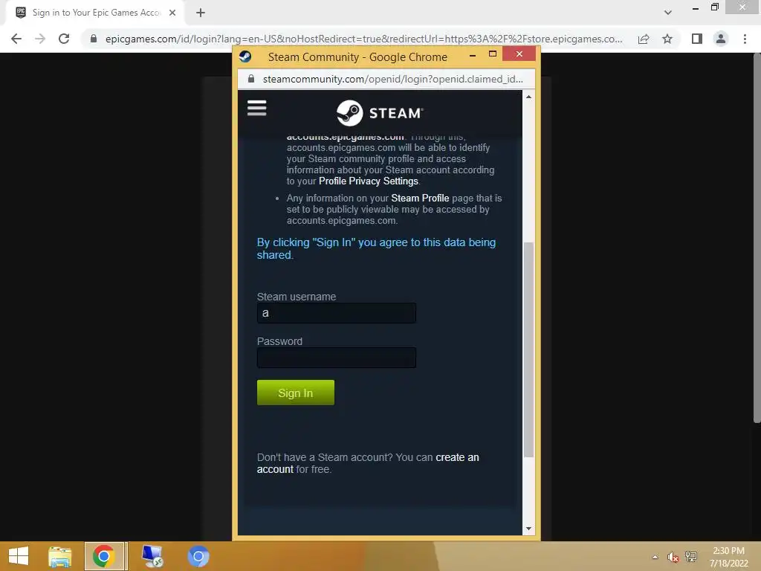Expand the Chrome tab search chevron
Screen dimensions: 761x571
click(668, 13)
